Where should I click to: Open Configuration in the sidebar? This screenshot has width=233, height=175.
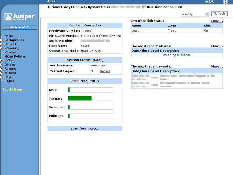pos(14,40)
